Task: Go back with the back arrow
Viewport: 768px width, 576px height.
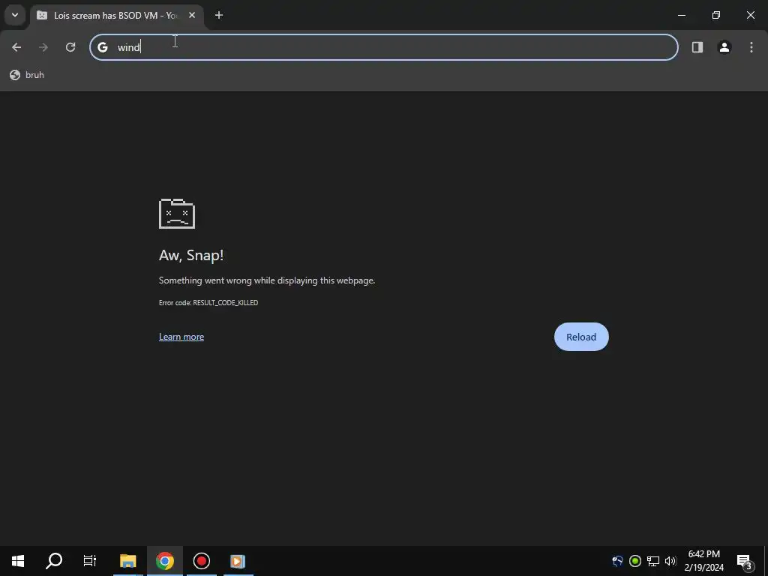Action: click(x=16, y=47)
